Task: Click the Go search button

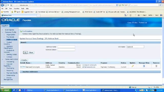Action: (25, 52)
